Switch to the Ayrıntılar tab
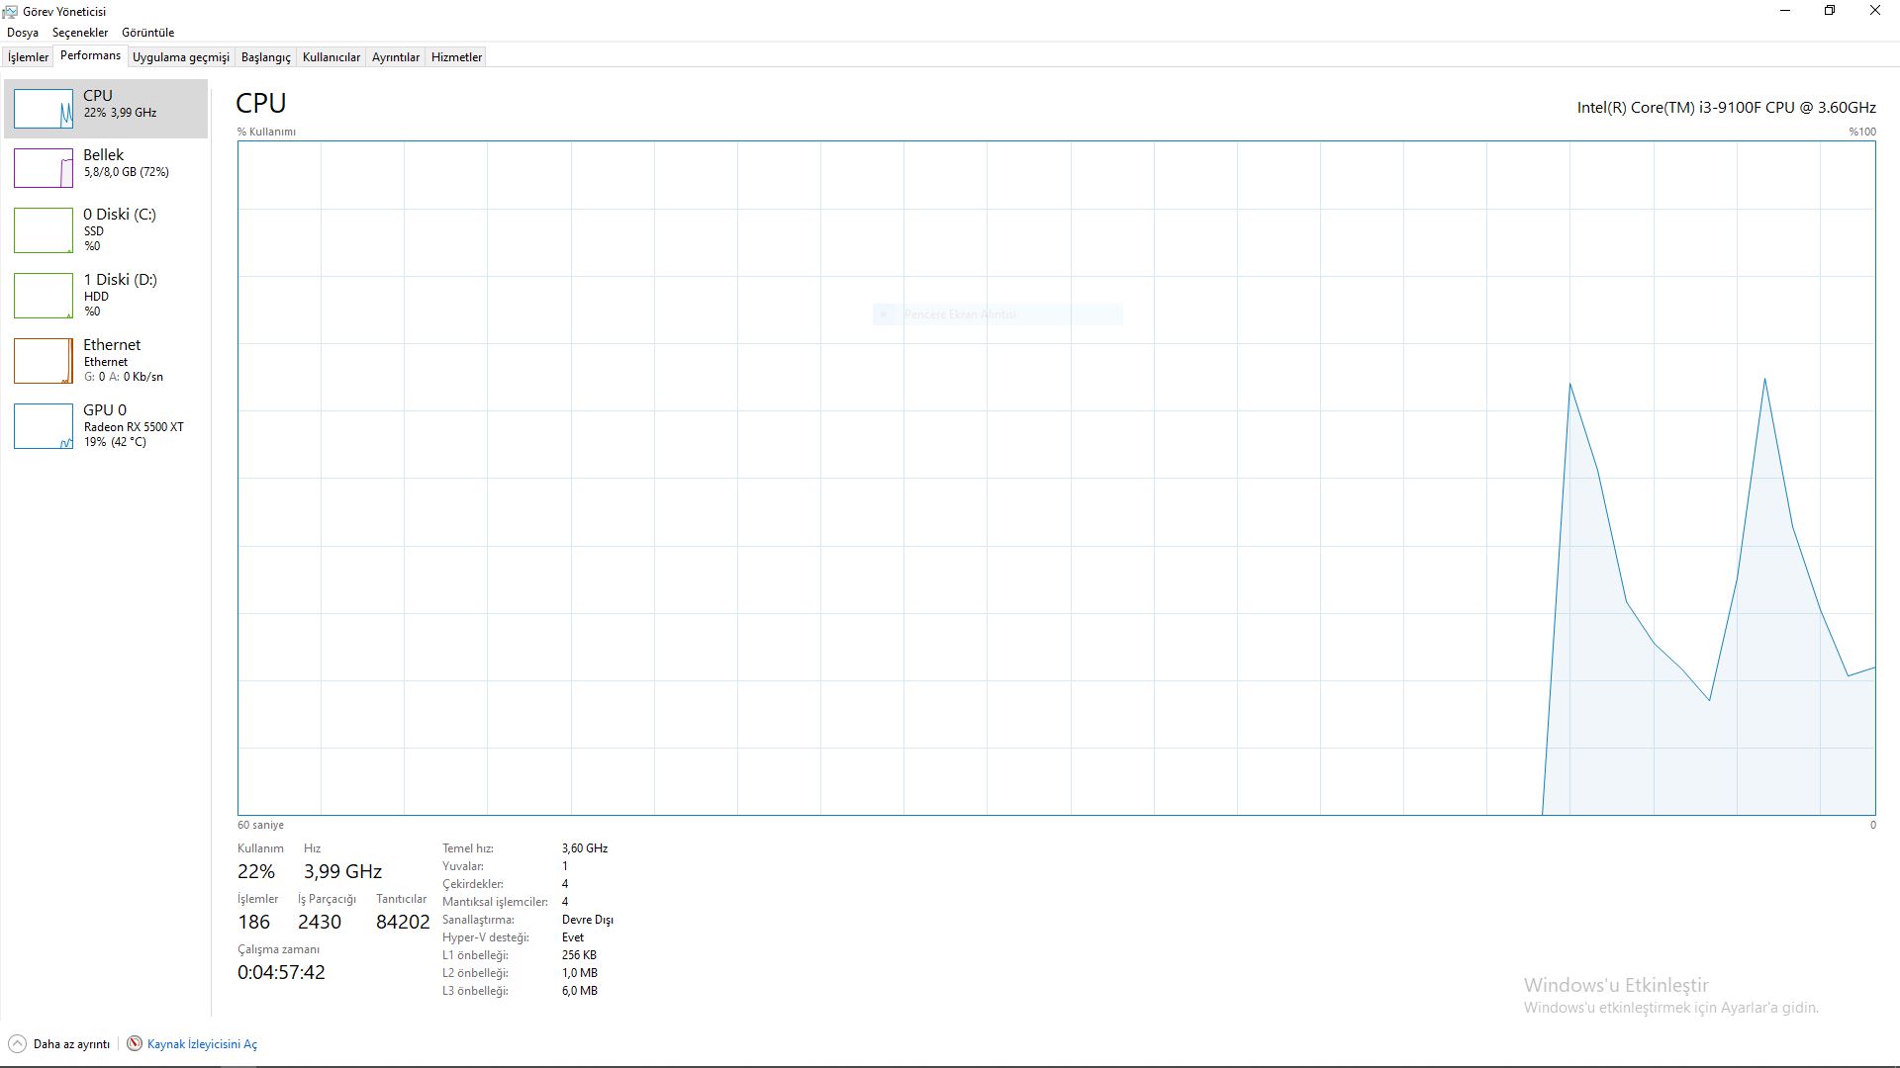Viewport: 1900px width, 1068px height. [395, 57]
